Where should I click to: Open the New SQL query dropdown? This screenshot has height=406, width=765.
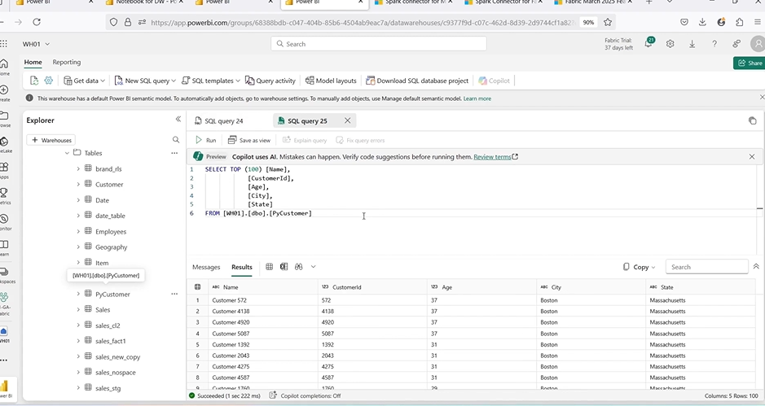[145, 81]
